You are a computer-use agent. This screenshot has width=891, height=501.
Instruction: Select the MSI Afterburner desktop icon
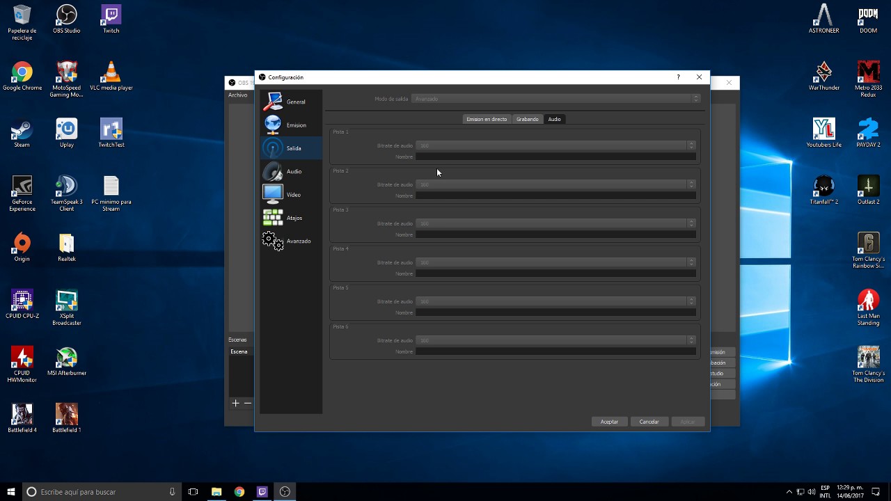click(67, 361)
